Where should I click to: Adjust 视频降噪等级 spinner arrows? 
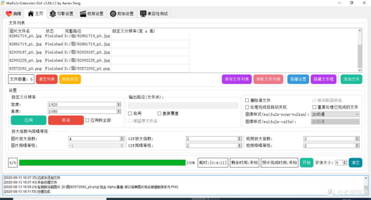[357, 146]
